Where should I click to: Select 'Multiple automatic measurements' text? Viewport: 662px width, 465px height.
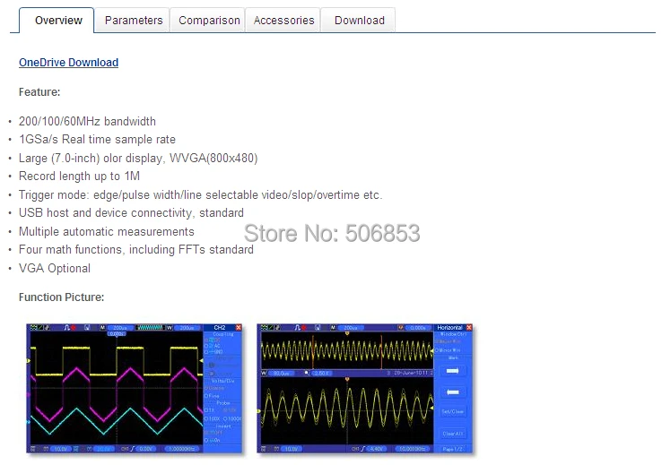[x=107, y=231]
